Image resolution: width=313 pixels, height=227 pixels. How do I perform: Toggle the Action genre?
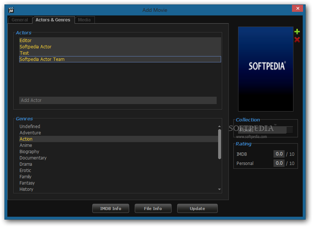pos(118,139)
